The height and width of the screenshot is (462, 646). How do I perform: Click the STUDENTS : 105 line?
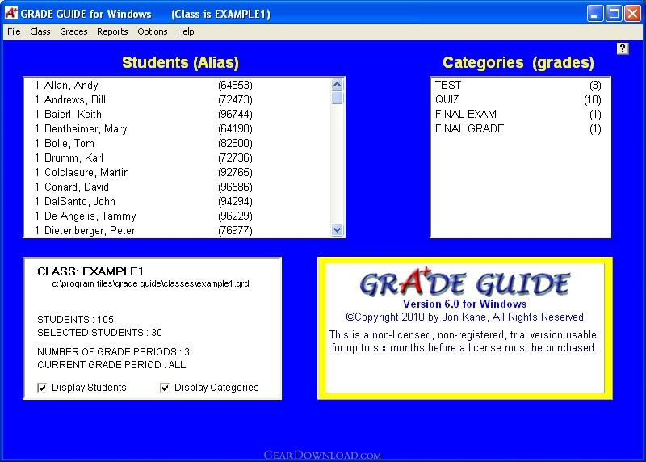tap(75, 319)
